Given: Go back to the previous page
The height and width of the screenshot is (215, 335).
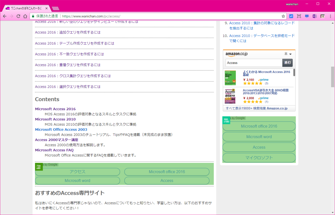Looking at the screenshot, I should pos(5,16).
